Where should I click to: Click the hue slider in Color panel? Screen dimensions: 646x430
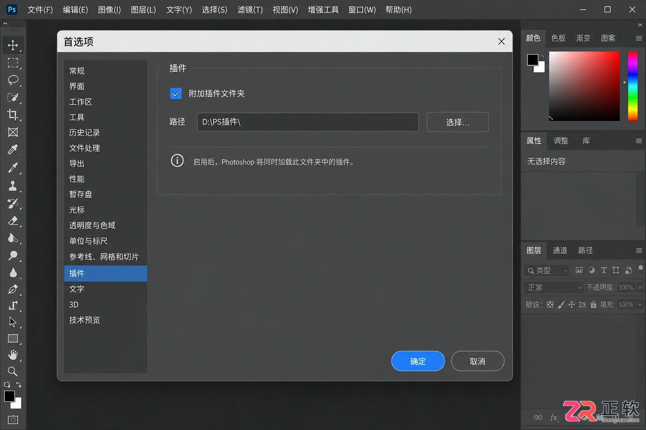coord(633,86)
